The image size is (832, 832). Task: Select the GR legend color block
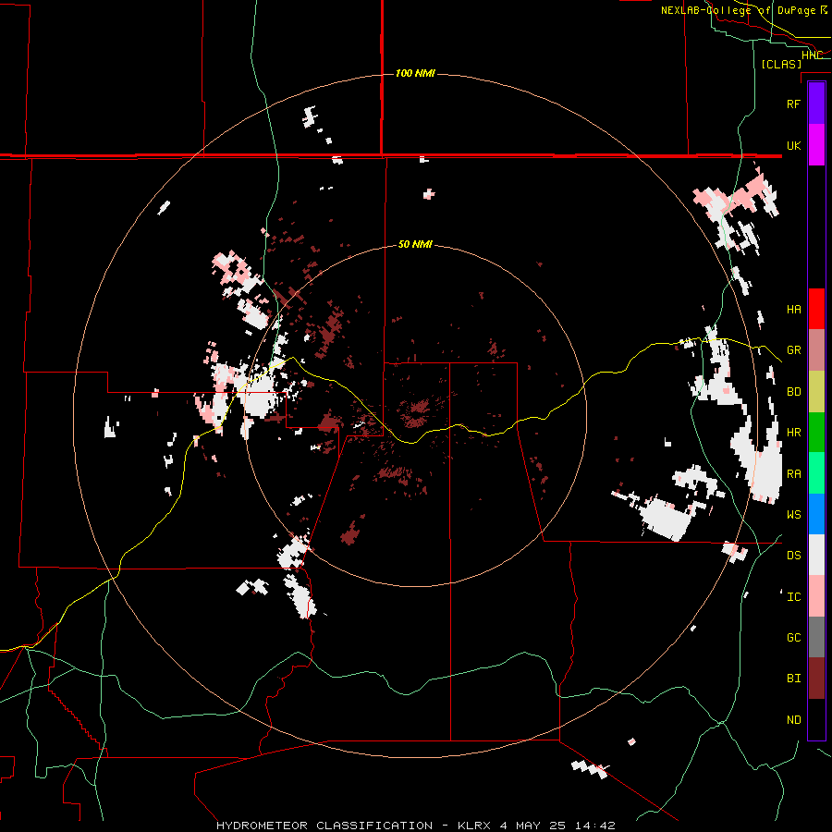click(x=816, y=350)
